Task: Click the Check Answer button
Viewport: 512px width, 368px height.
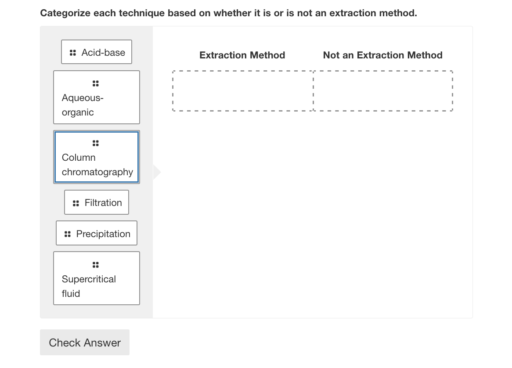Action: (84, 342)
